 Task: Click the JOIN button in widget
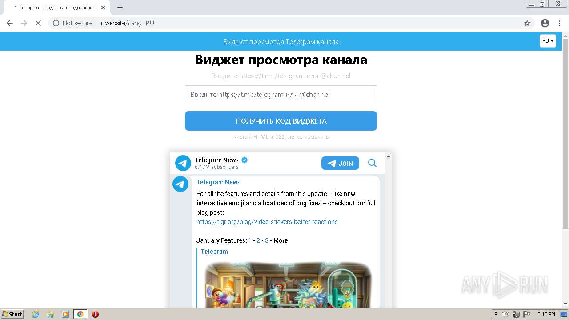tap(340, 163)
